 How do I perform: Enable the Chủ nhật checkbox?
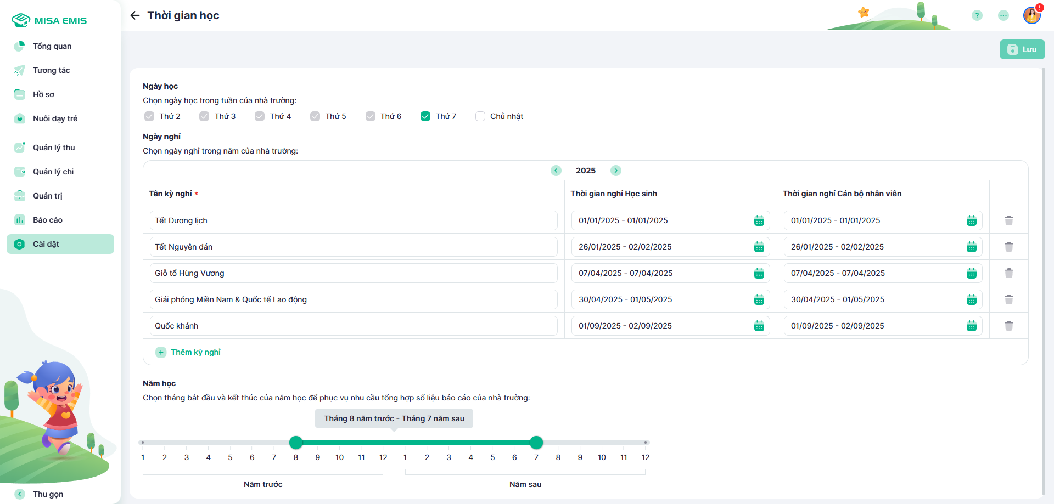(x=480, y=116)
